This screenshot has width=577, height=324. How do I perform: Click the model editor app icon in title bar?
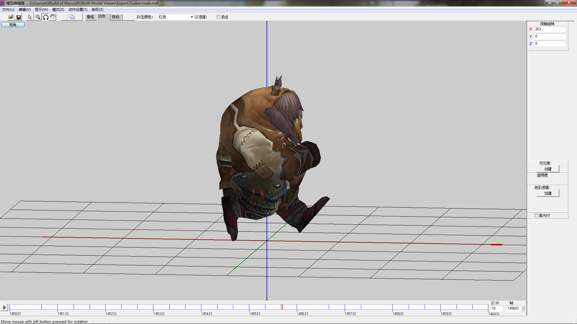pos(3,3)
